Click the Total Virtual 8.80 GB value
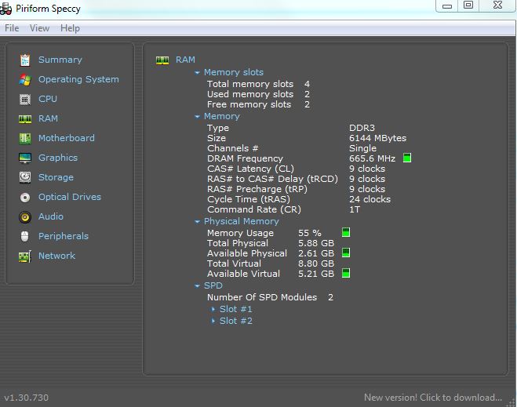517x407 pixels. coord(316,263)
